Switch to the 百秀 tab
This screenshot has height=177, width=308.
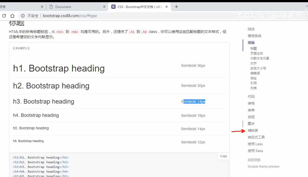(x=22, y=7)
